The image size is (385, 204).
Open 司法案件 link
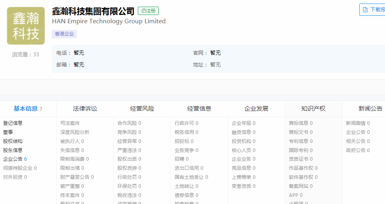[x=70, y=123]
